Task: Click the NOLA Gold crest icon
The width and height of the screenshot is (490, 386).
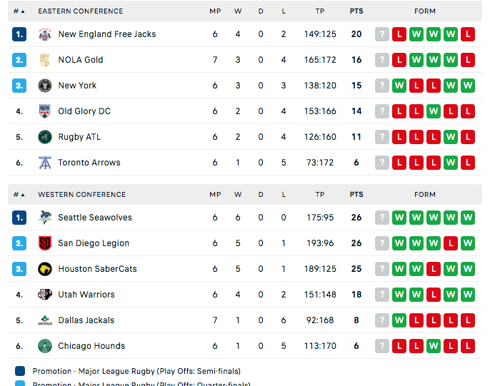Action: 45,60
